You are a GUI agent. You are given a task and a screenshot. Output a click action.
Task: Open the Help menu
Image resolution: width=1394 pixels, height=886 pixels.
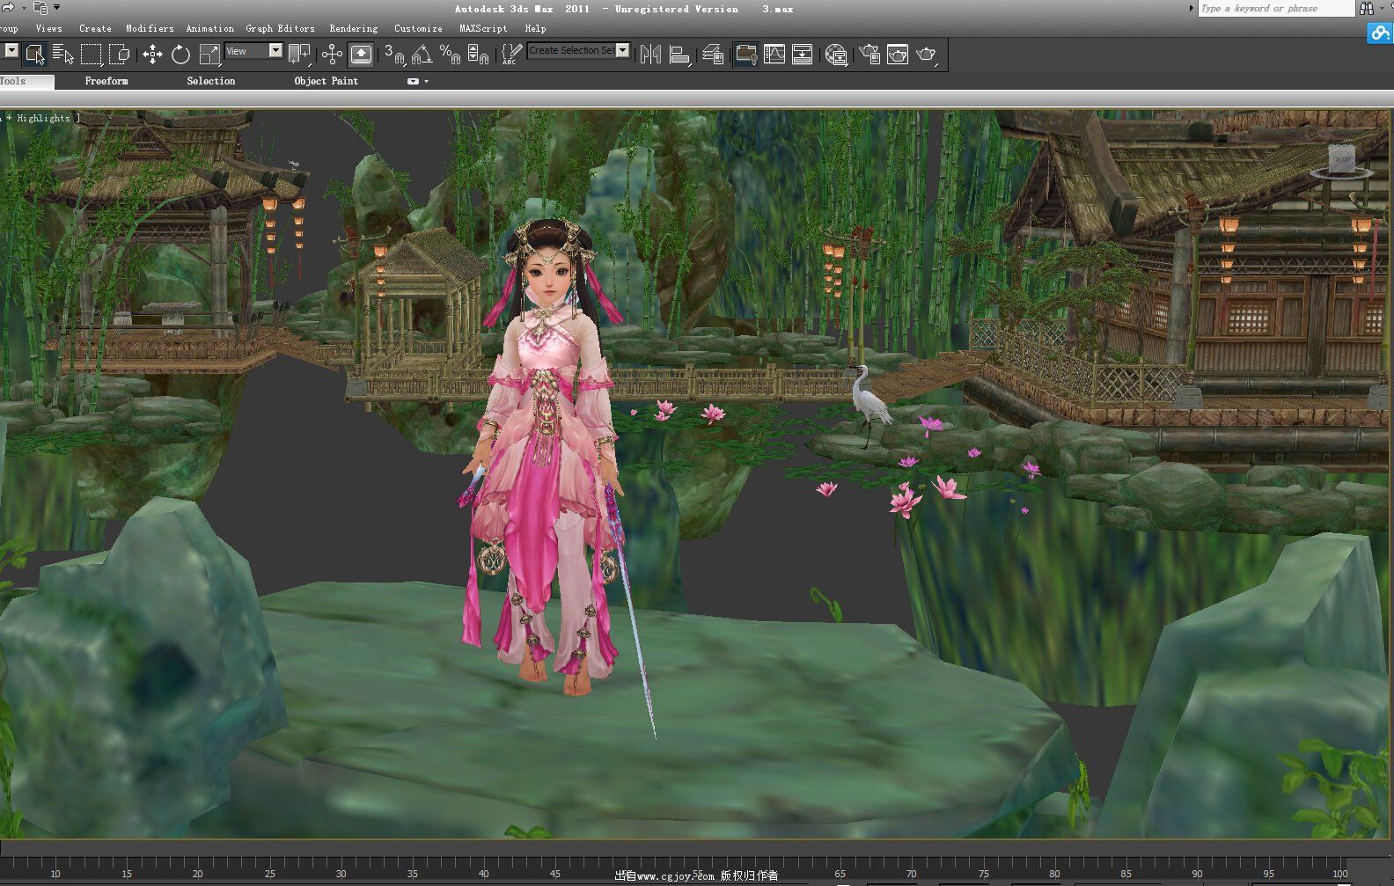click(535, 28)
